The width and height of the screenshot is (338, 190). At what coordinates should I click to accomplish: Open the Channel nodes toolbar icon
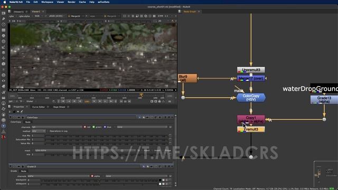4,30
